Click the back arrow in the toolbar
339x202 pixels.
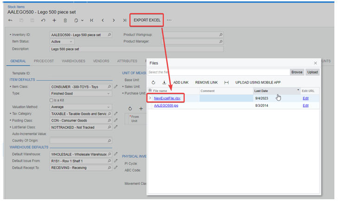10,20
